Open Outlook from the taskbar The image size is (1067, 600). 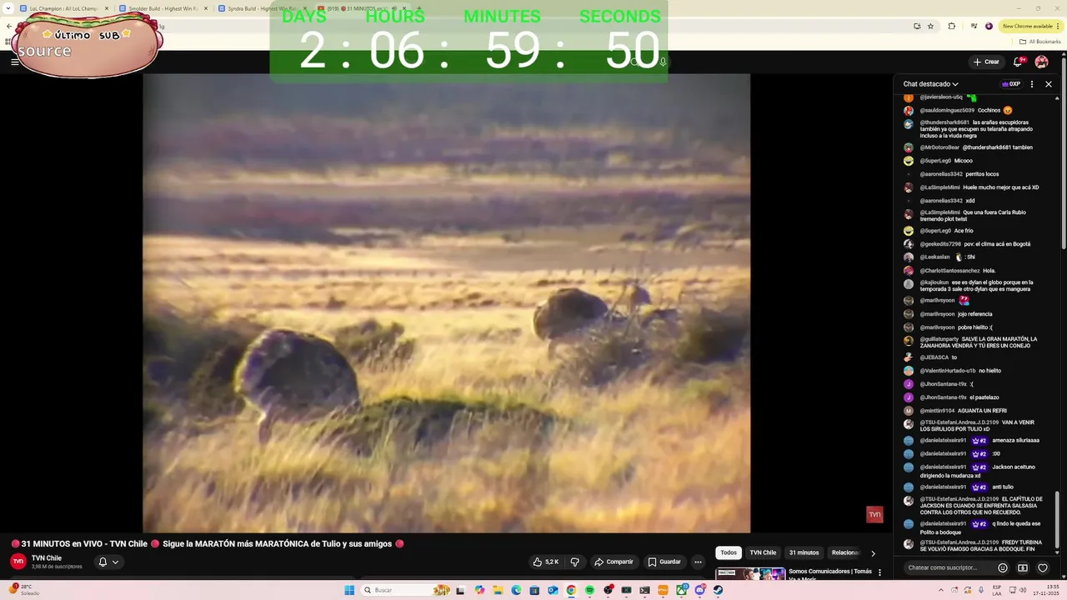coord(553,590)
